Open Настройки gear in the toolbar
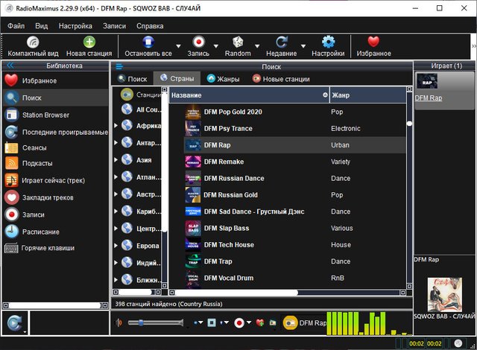Viewport: 477px width, 350px height. click(x=328, y=42)
